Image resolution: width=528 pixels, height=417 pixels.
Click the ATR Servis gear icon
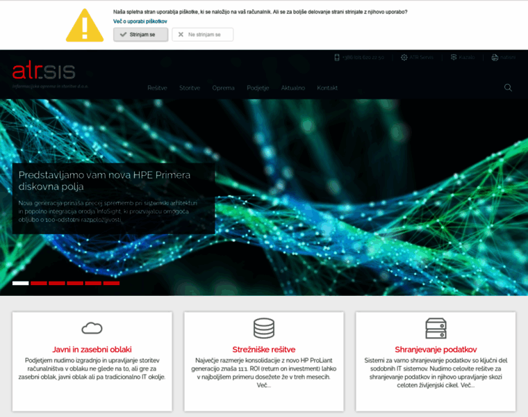(404, 57)
